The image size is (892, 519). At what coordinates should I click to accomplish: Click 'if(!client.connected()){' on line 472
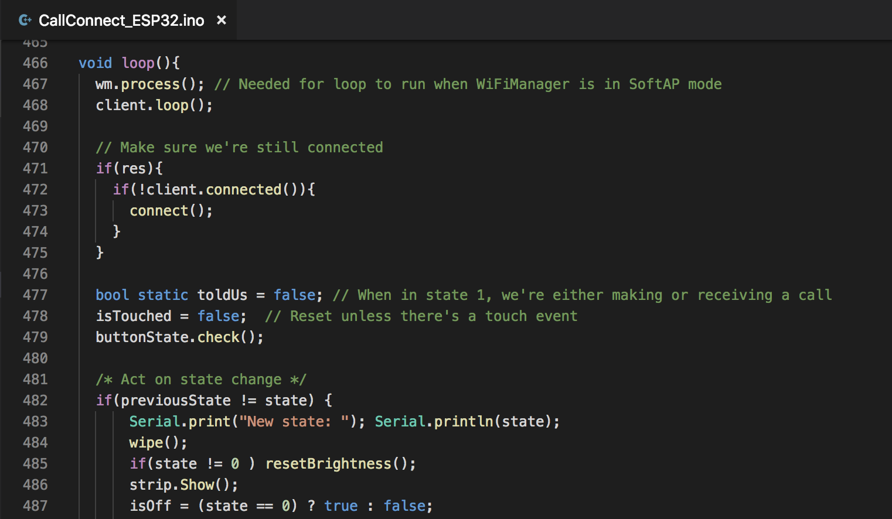point(214,190)
